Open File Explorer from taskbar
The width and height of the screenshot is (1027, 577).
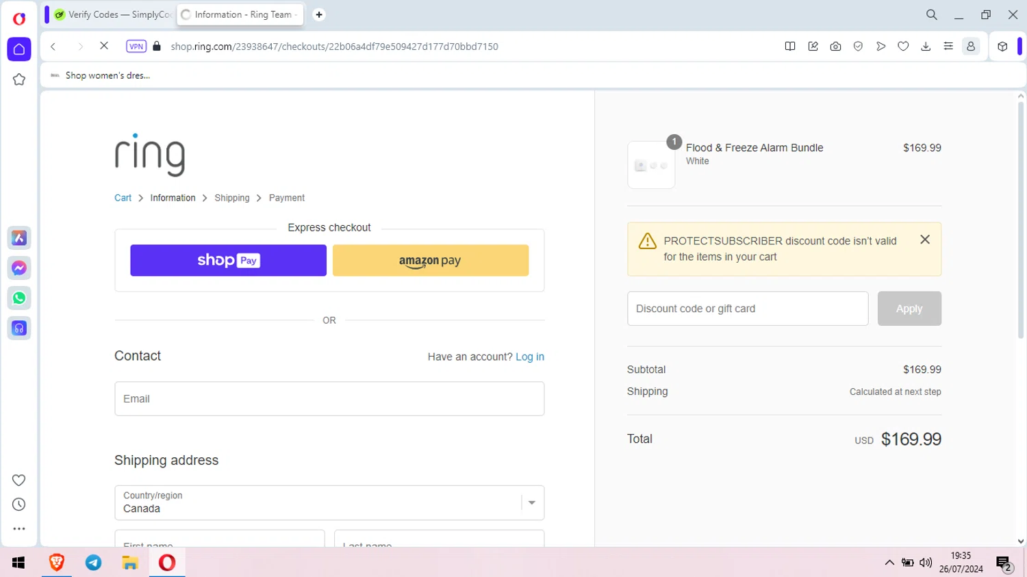point(130,563)
